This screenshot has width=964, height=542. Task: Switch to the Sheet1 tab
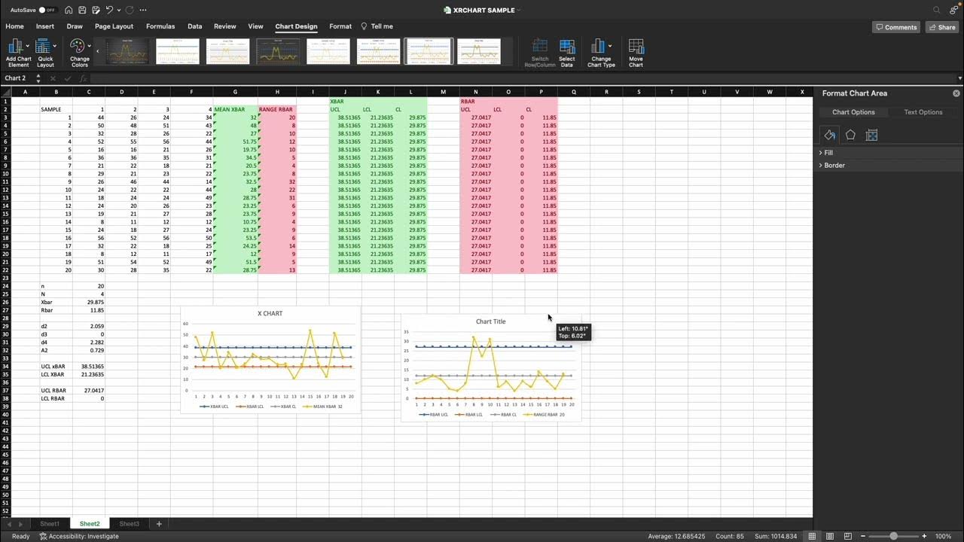50,523
